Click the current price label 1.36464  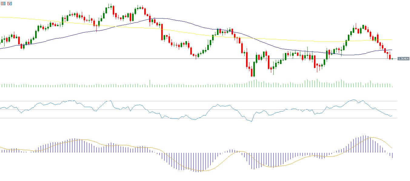point(403,59)
